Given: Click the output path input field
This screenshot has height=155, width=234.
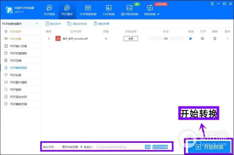Looking at the screenshot, I should [x=121, y=147].
